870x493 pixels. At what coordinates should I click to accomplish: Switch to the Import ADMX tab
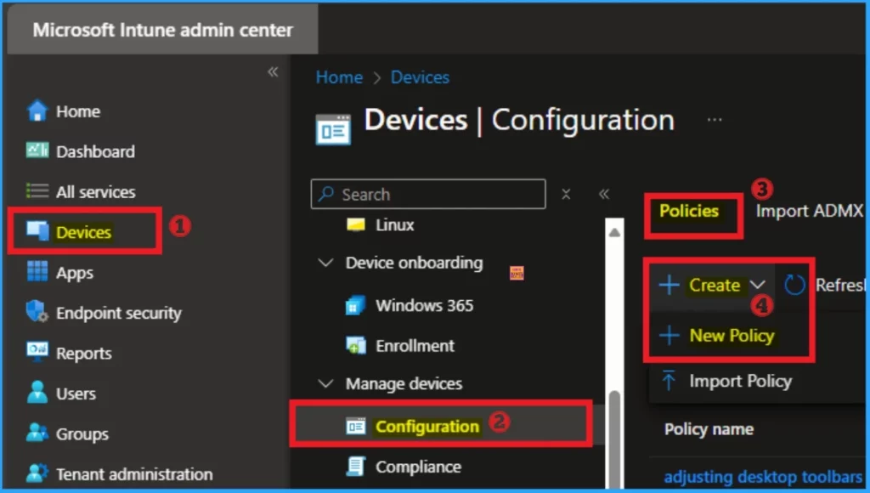click(x=810, y=211)
